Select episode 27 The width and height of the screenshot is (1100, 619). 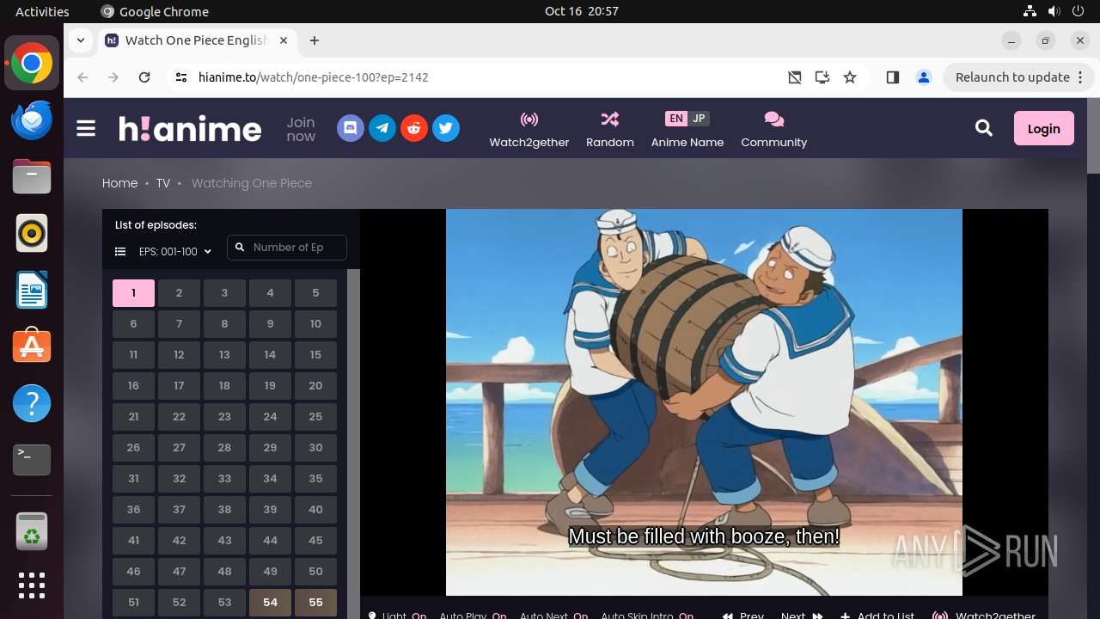pos(179,448)
